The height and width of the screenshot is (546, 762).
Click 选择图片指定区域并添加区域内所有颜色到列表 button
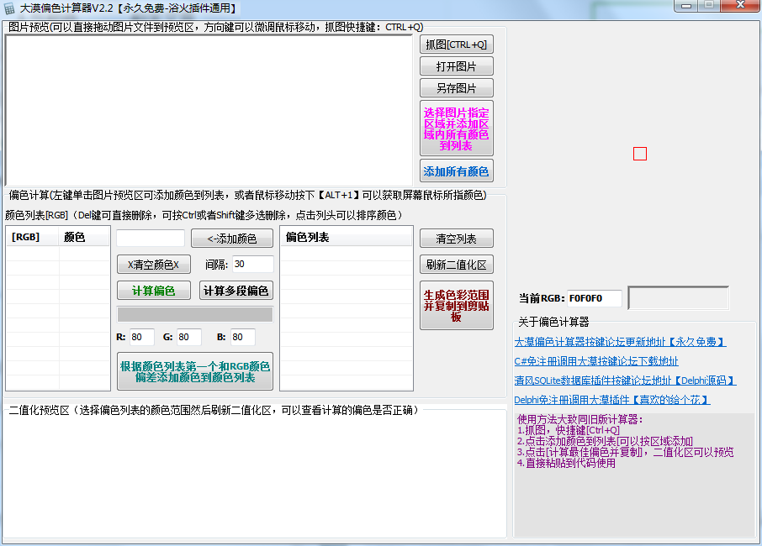457,129
